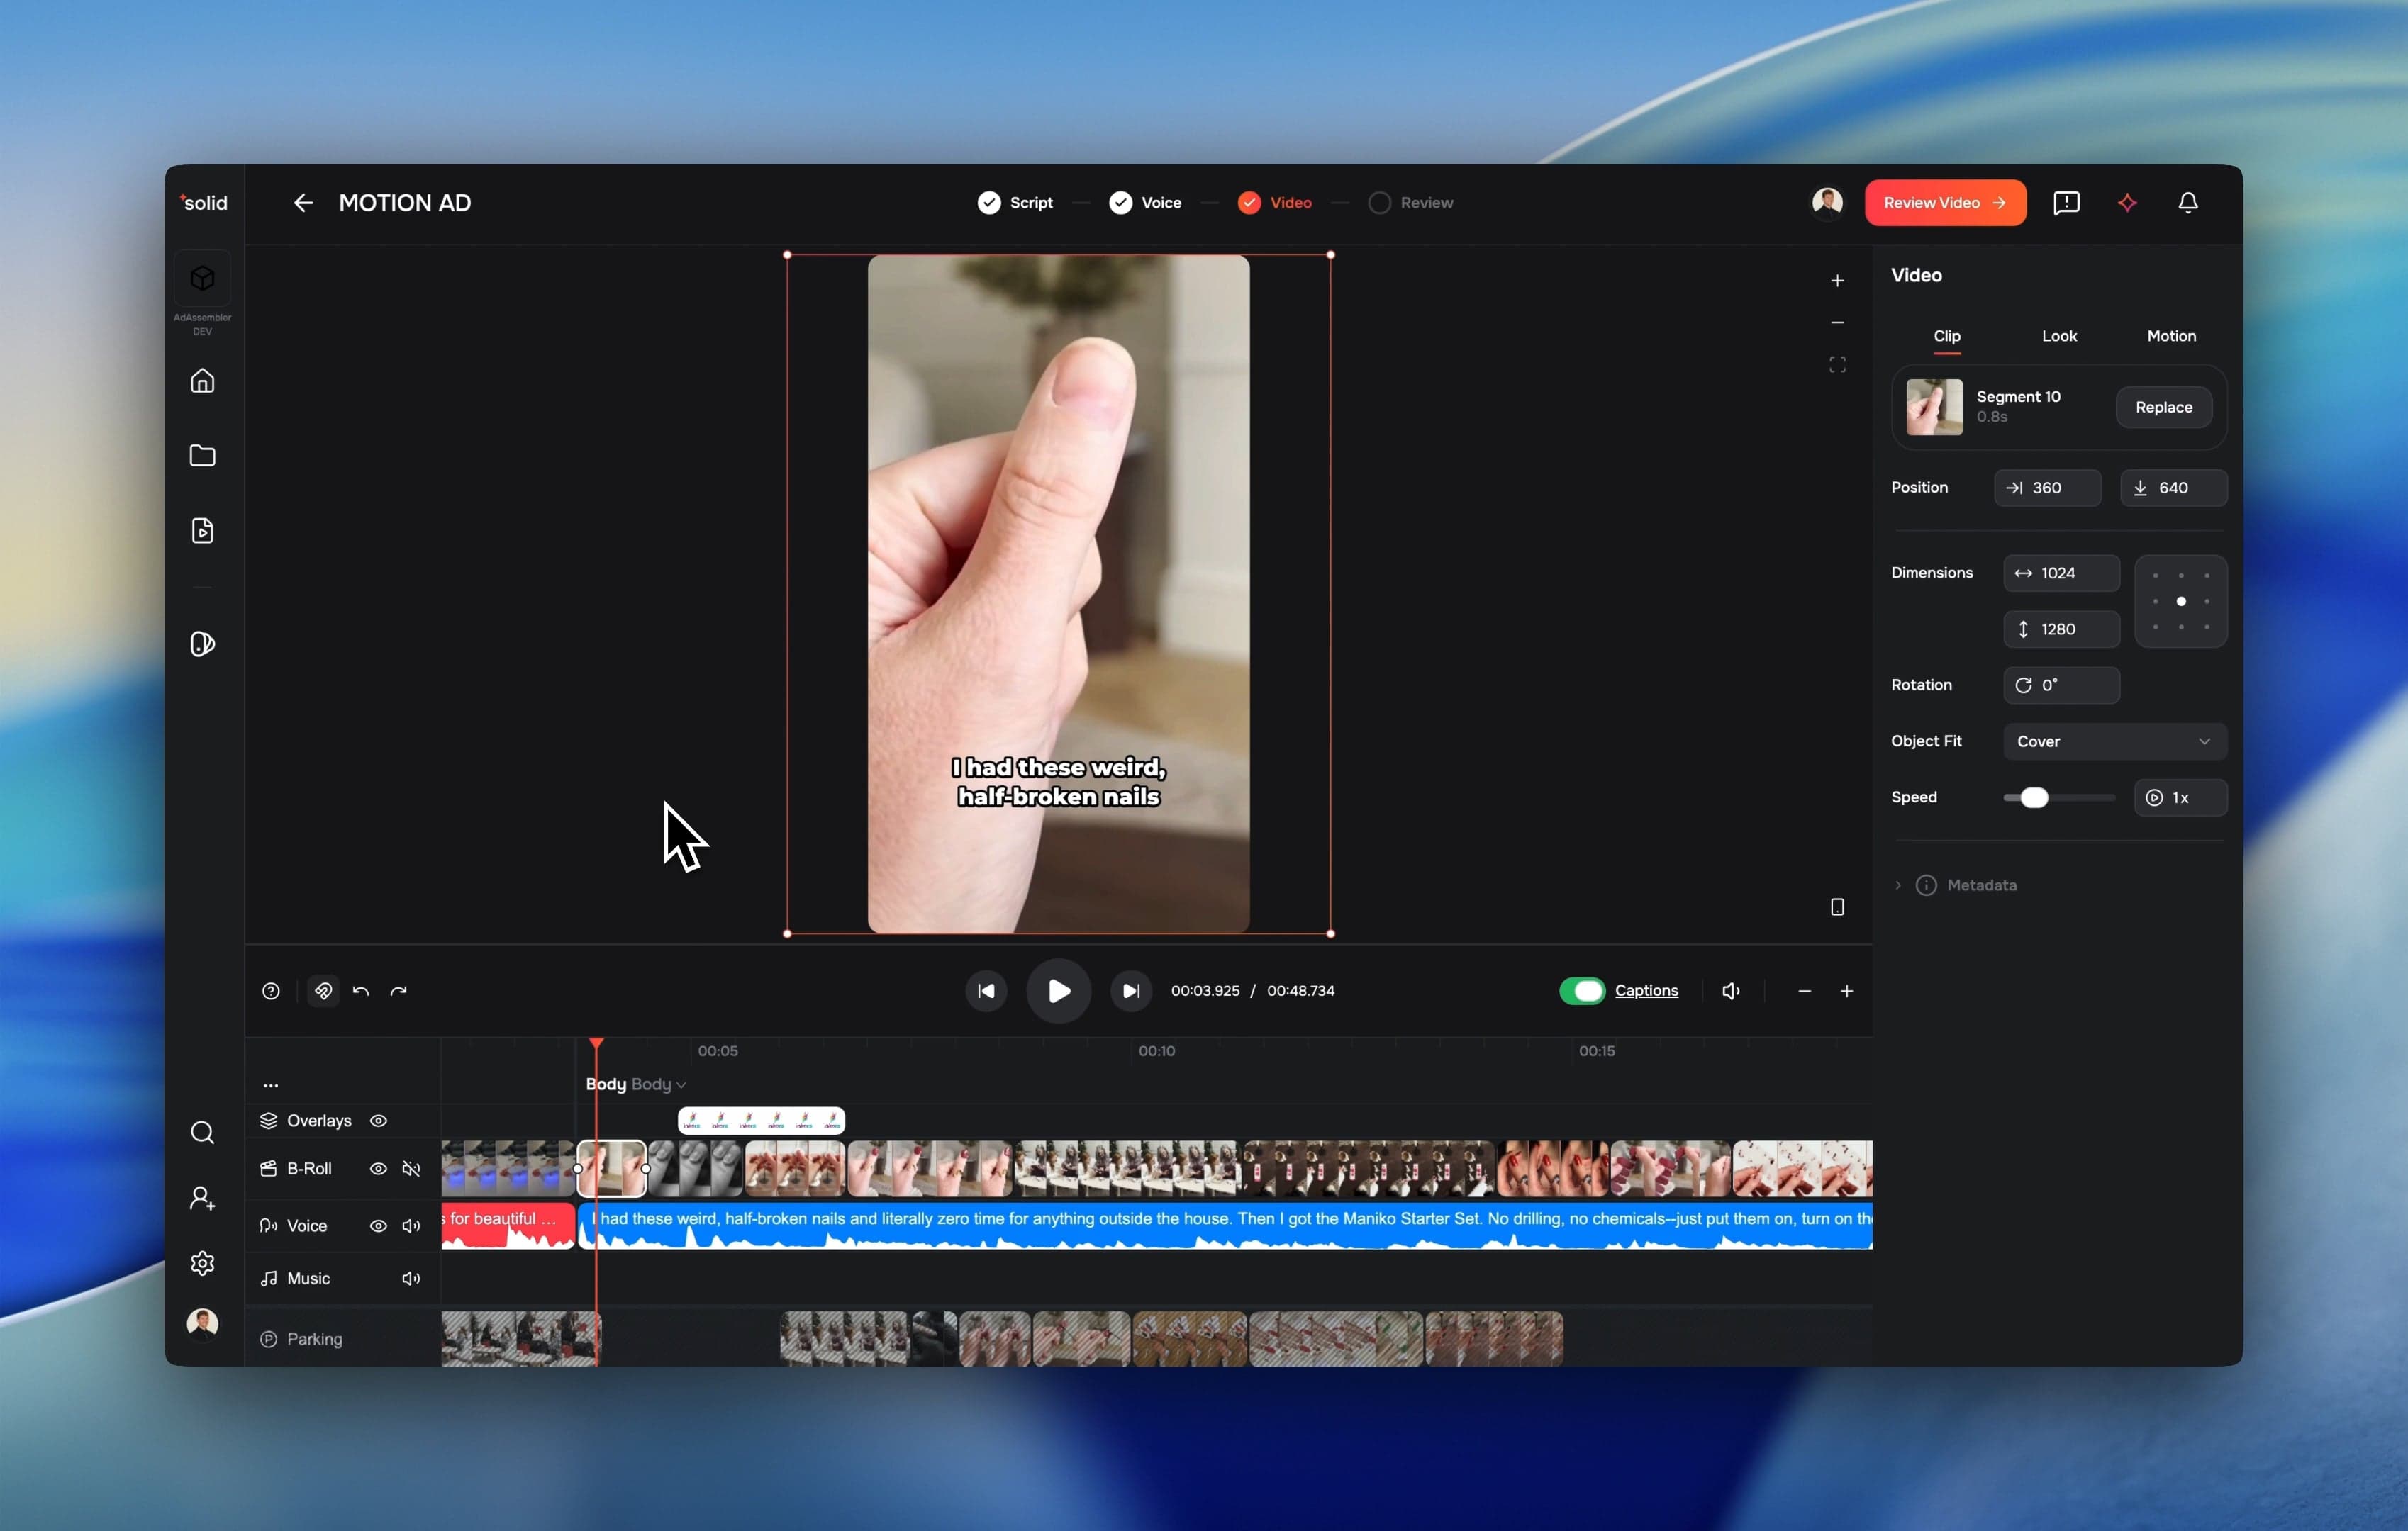The width and height of the screenshot is (2408, 1531).
Task: Go to the Review step
Action: coord(1410,203)
